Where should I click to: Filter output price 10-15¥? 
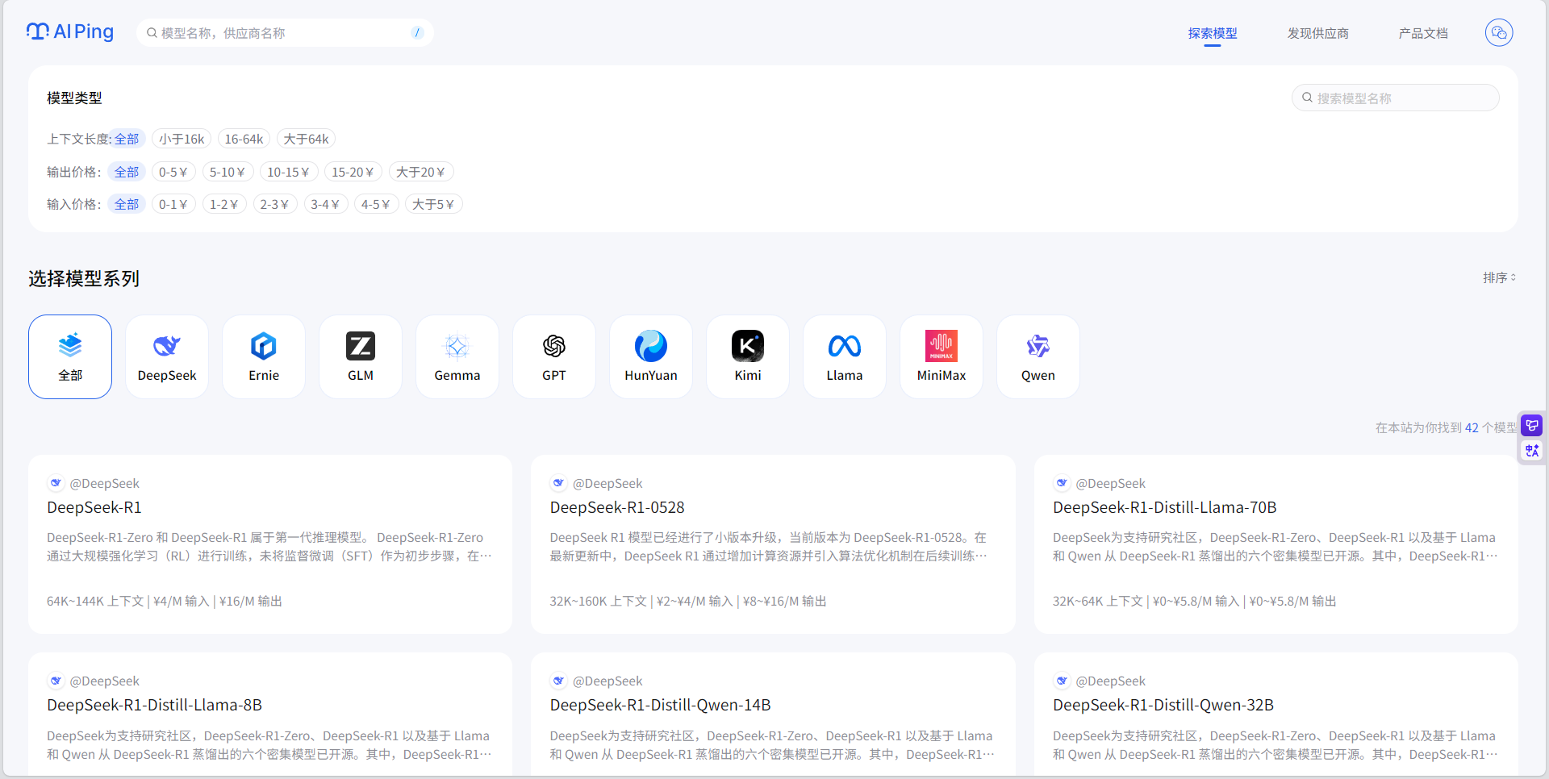point(289,172)
